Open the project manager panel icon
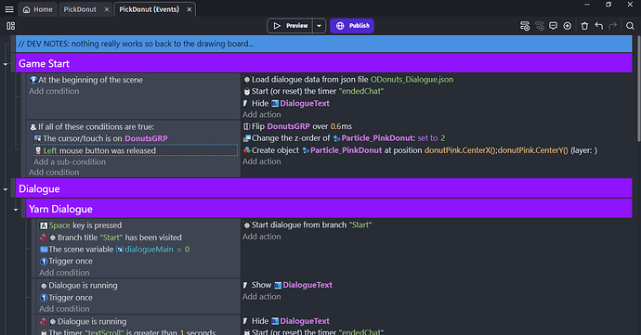This screenshot has height=335, width=641. [x=10, y=26]
